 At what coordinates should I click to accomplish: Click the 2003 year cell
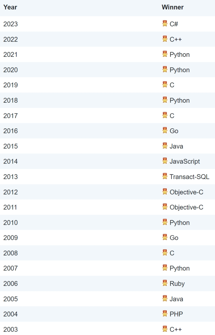click(x=10, y=330)
